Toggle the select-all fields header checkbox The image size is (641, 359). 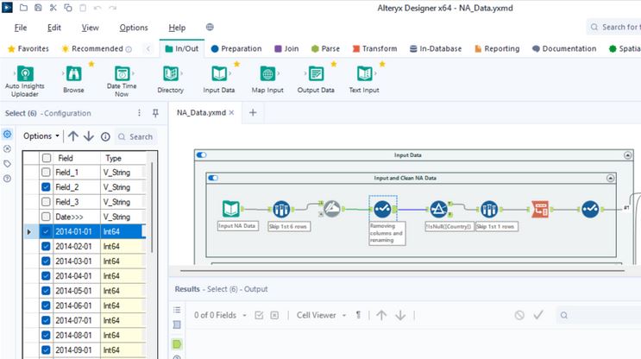click(47, 158)
